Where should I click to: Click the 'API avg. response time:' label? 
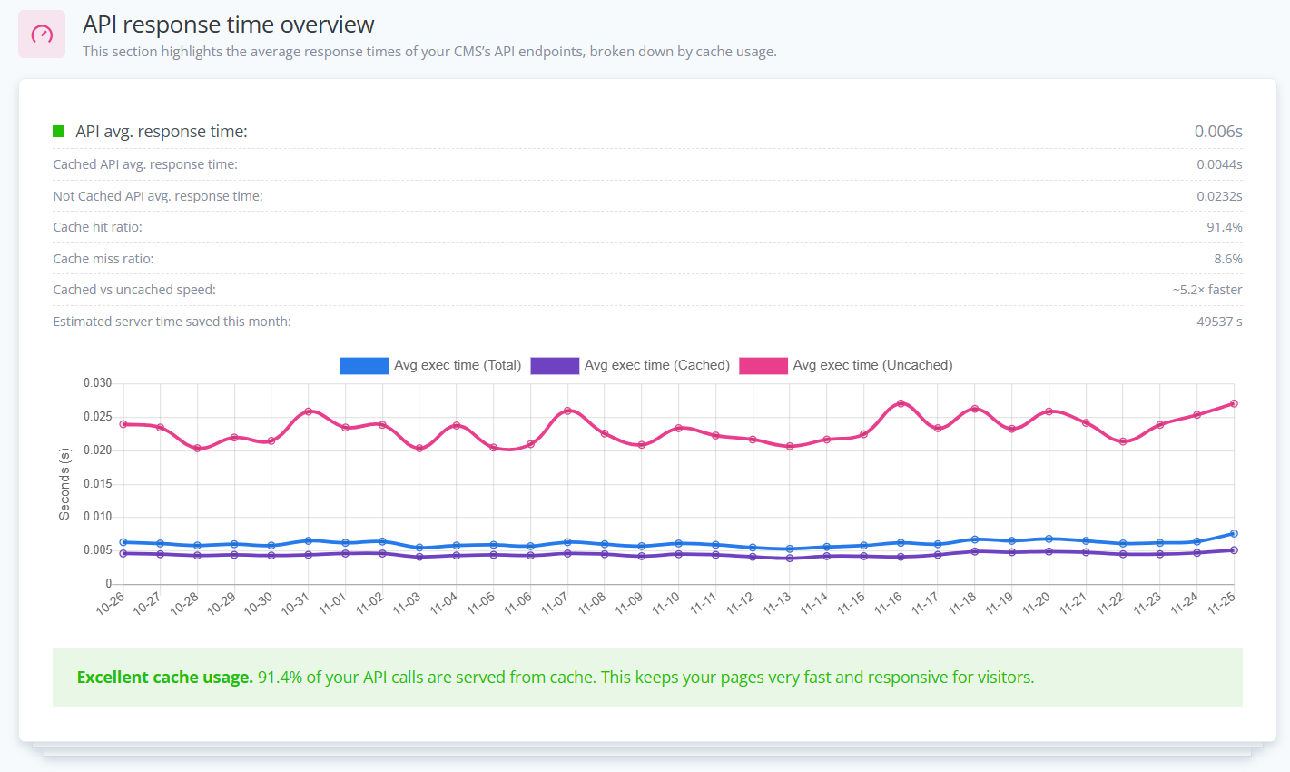(x=162, y=132)
